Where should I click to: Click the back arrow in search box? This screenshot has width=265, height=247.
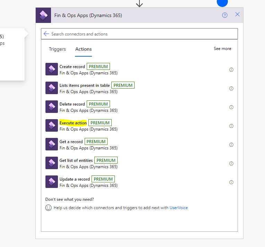click(46, 34)
